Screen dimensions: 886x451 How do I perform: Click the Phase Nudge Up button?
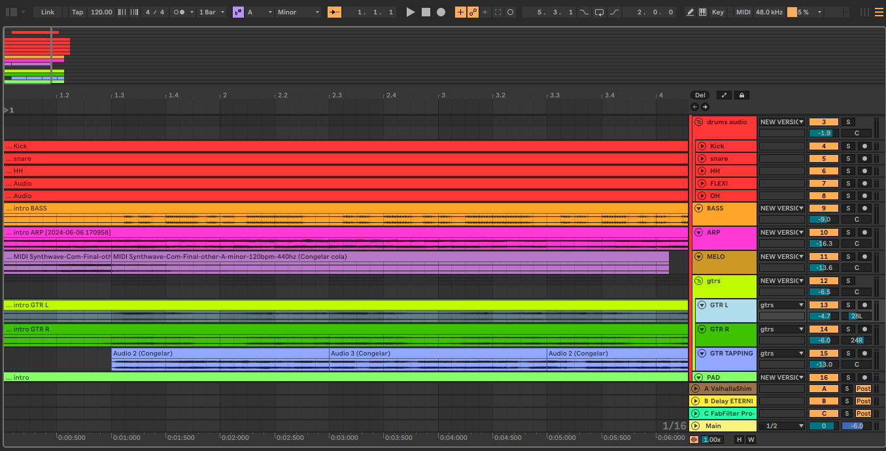pyautogui.click(x=133, y=12)
